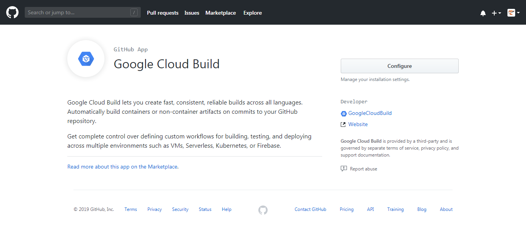526x241 pixels.
Task: Open the GoogleCloudBuild developer link
Action: pyautogui.click(x=370, y=113)
